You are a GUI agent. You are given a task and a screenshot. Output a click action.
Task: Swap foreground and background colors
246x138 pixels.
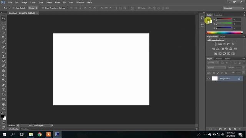5,112
